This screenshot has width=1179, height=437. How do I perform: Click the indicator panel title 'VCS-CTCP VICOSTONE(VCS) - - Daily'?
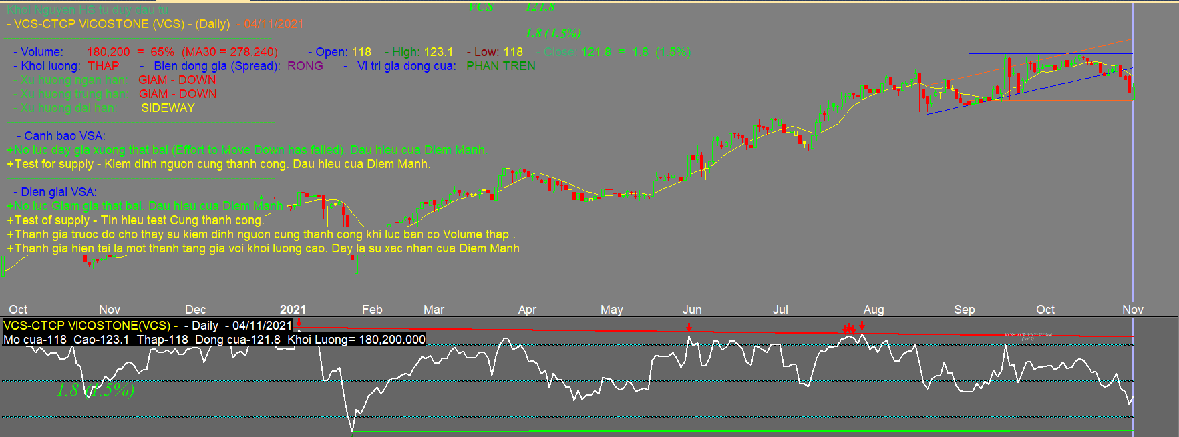111,326
